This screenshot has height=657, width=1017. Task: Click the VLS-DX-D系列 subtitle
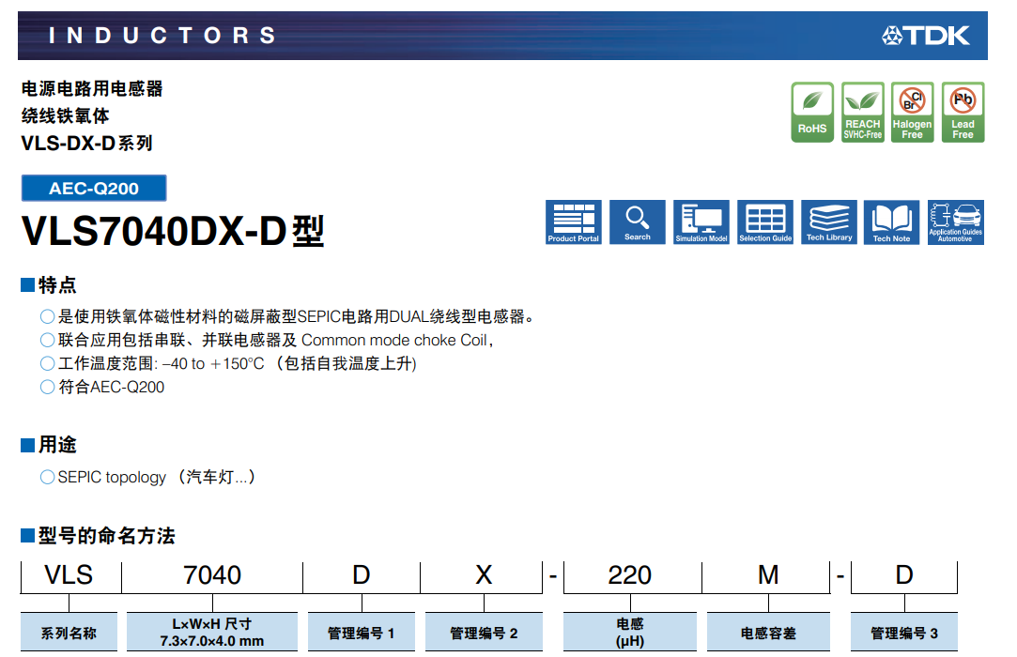point(87,144)
